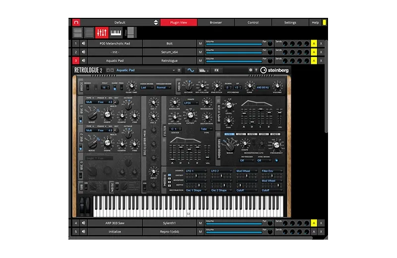
Task: Open the FX page in Retrologue
Action: [x=216, y=70]
